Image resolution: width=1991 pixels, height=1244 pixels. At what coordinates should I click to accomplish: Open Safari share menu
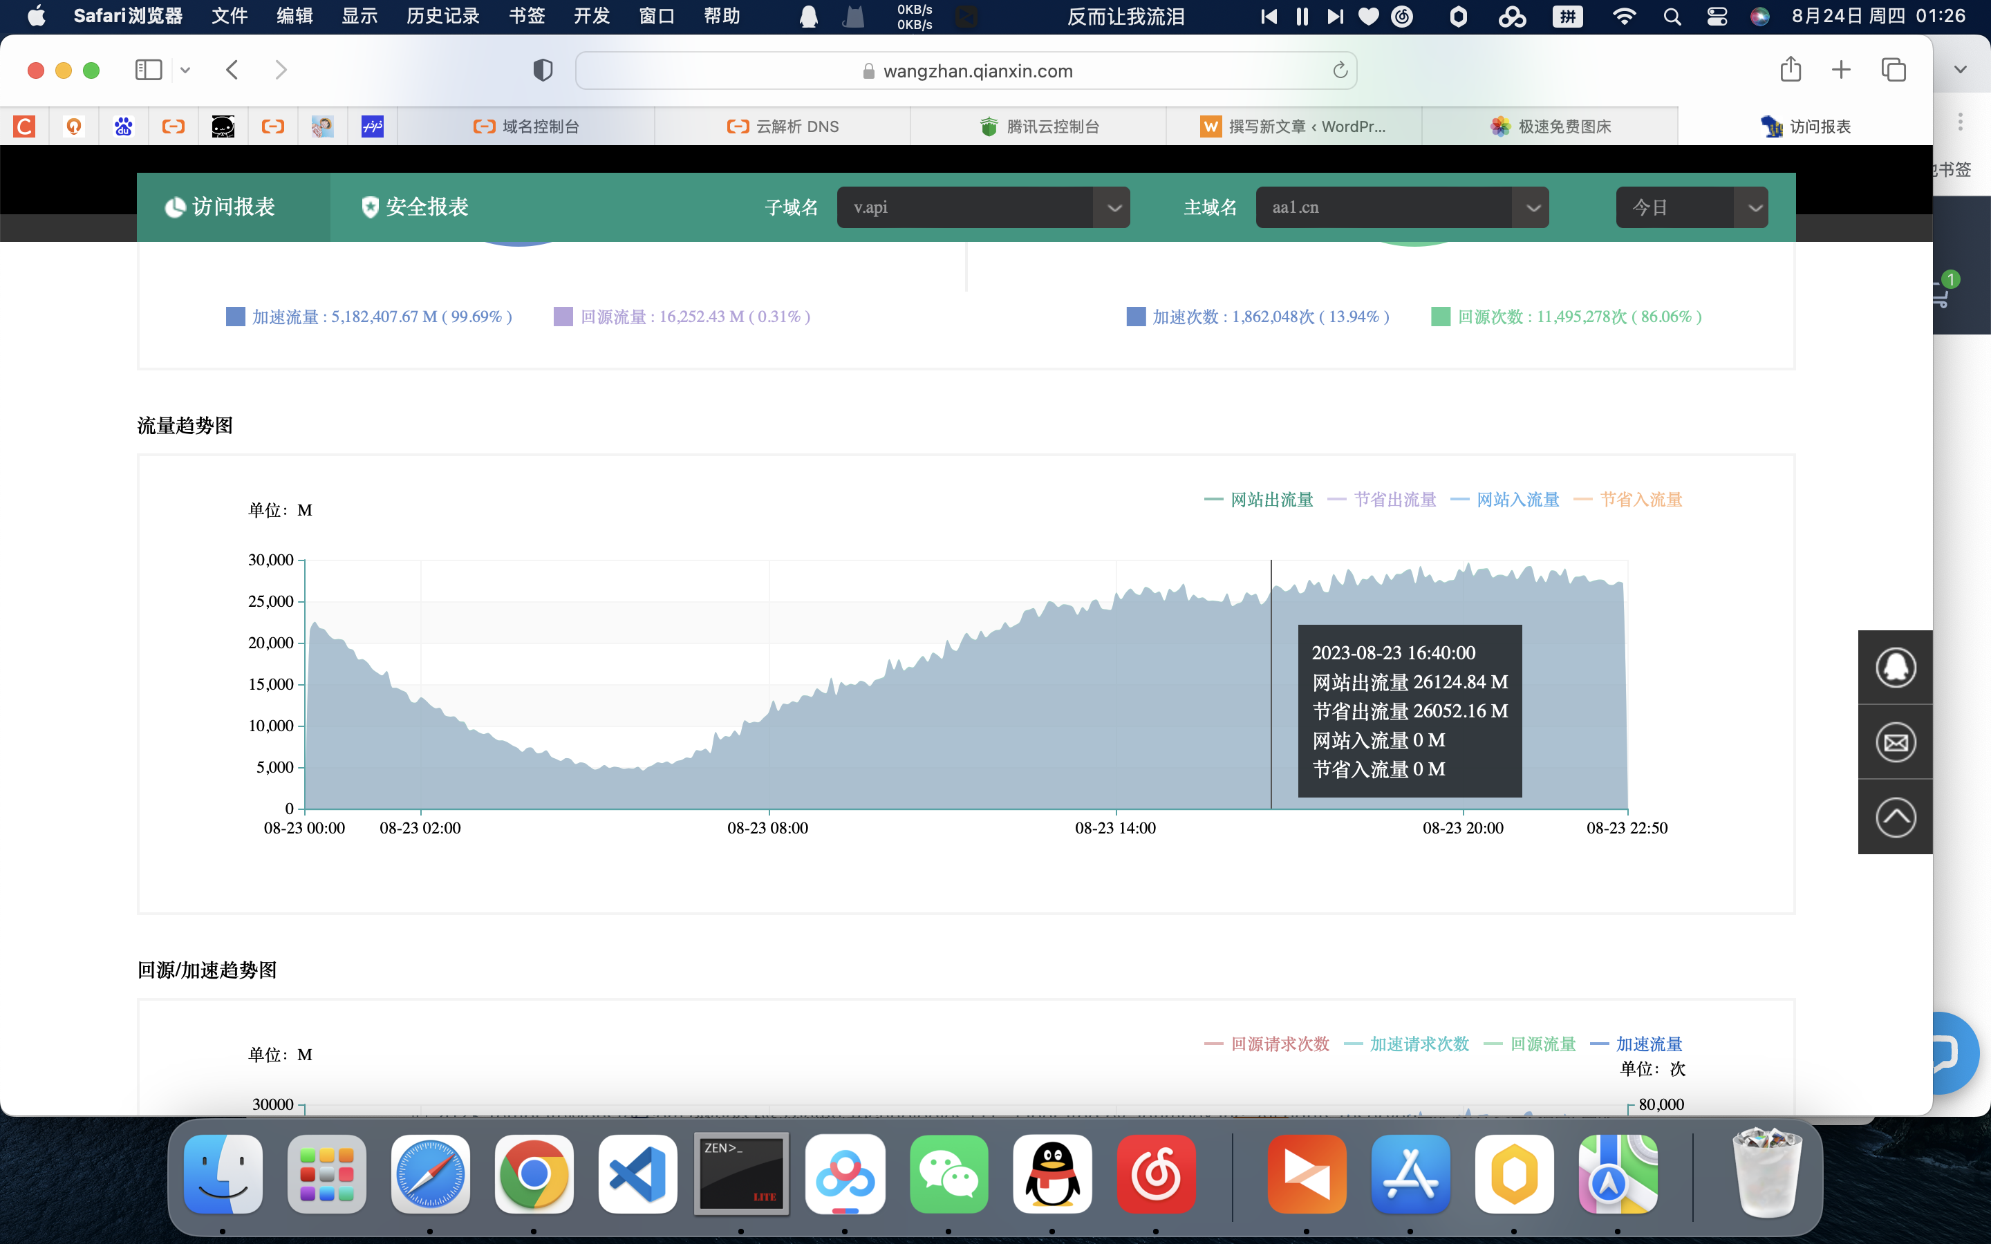pos(1791,69)
